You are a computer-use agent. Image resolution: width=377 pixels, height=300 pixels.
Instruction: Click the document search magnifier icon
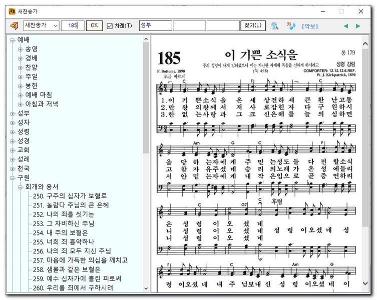click(274, 25)
